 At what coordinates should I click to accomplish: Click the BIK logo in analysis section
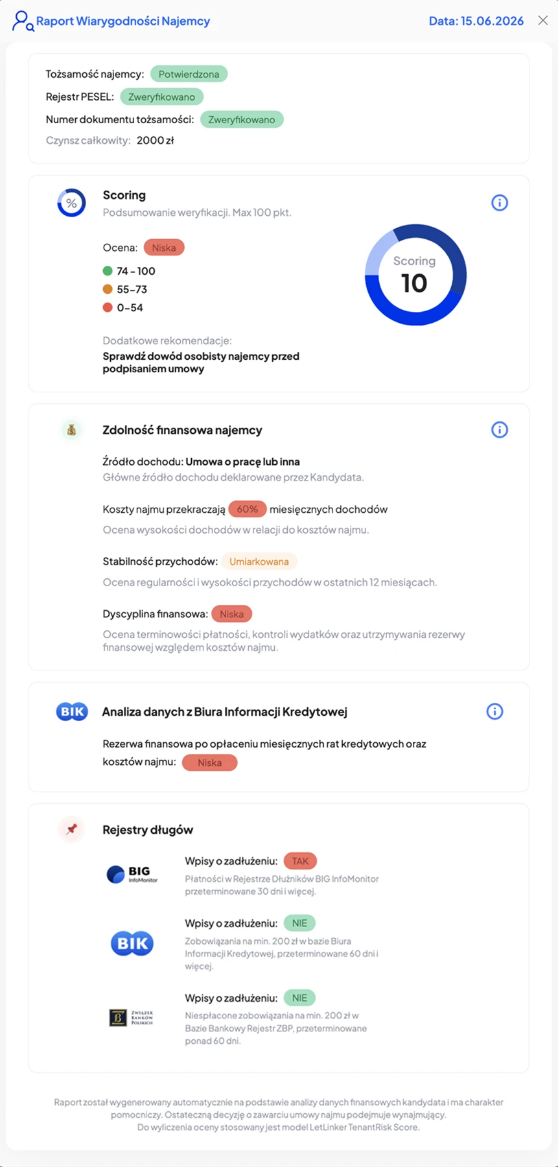tap(72, 712)
